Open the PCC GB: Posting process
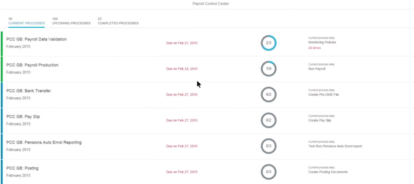 tap(23, 168)
